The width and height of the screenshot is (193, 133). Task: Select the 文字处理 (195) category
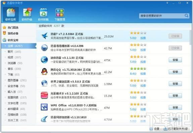[x=17, y=103]
